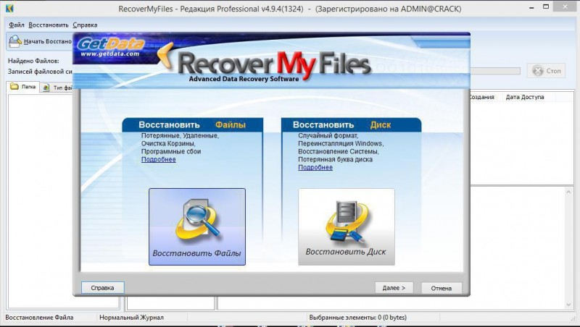Screen dimensions: 580x327
Task: Click the scroll down arrow in preview pane
Action: [x=568, y=305]
